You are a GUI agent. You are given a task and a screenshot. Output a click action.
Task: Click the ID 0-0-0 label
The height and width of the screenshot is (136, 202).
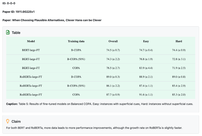pyautogui.click(x=9, y=4)
